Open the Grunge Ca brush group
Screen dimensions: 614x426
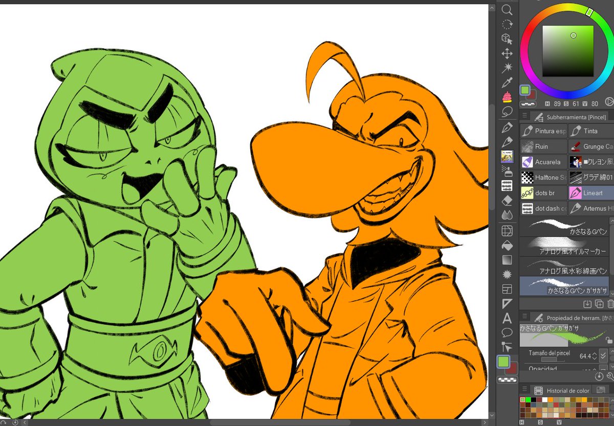[591, 146]
